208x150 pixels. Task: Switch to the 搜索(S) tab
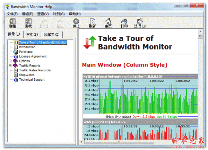pos(32,35)
